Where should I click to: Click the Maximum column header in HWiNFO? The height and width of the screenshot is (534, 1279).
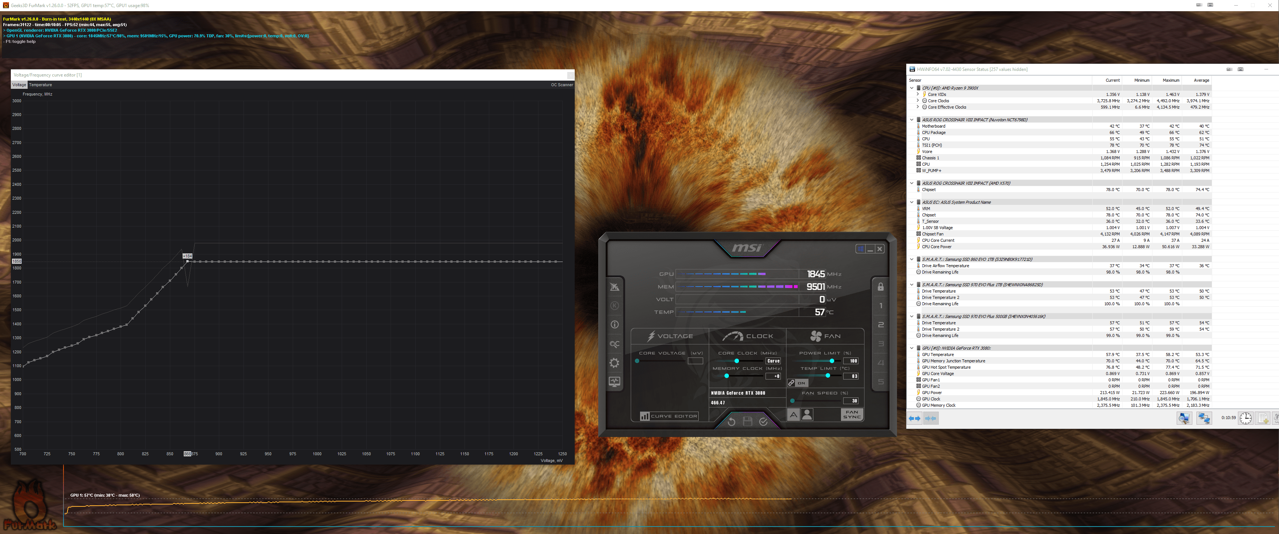click(x=1166, y=80)
